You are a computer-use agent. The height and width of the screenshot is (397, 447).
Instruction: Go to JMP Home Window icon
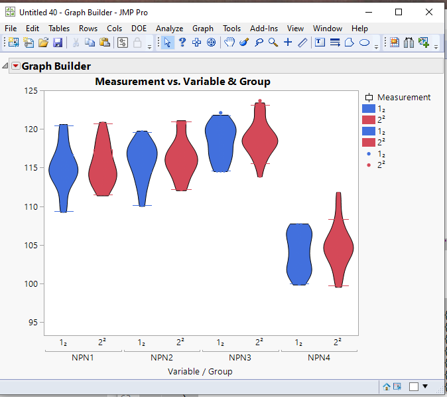coord(387,386)
